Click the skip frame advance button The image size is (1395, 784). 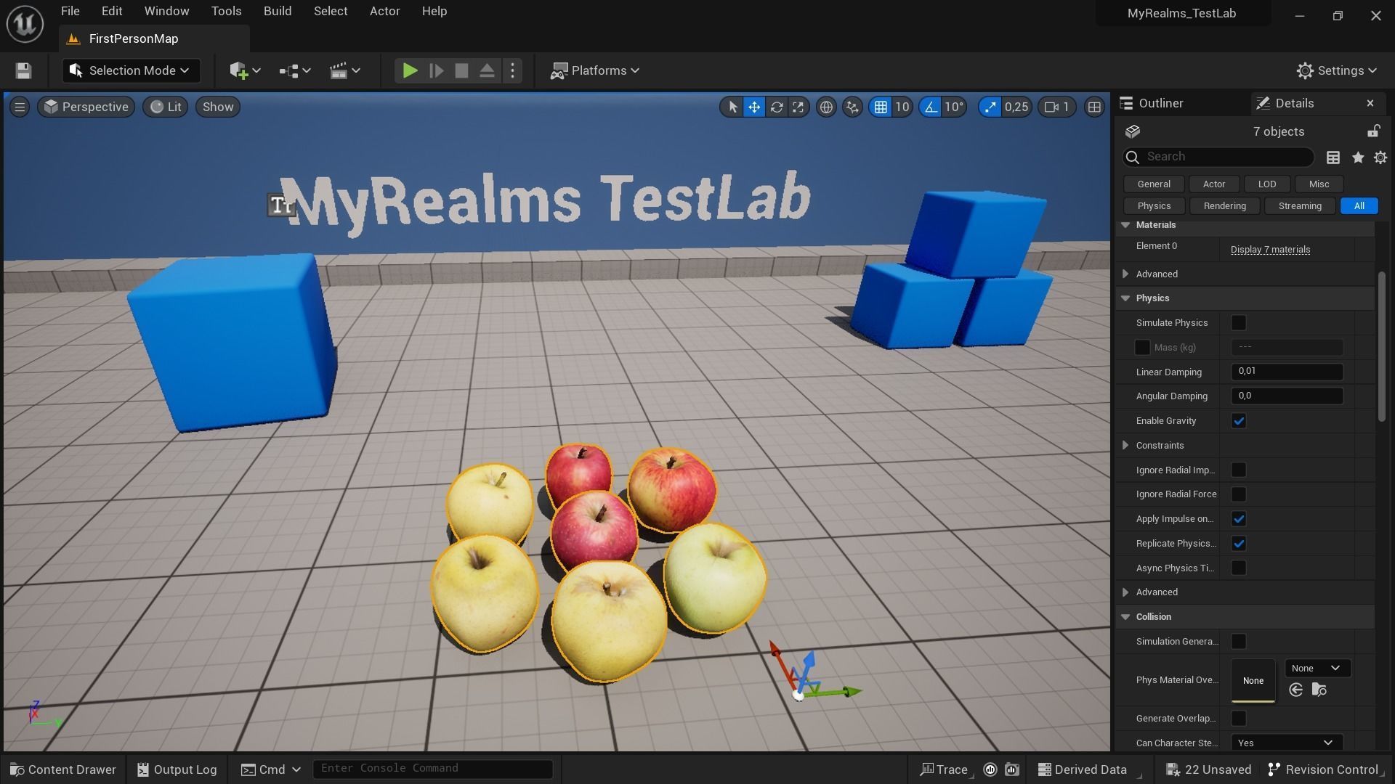(x=436, y=70)
